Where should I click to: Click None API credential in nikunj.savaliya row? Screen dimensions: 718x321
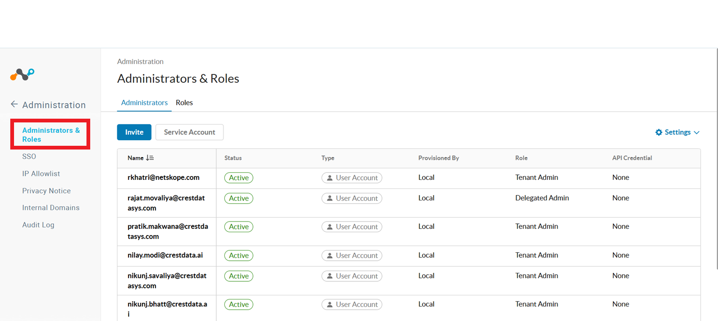coord(621,276)
